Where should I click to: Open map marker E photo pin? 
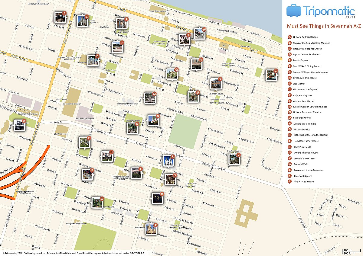[84, 142]
